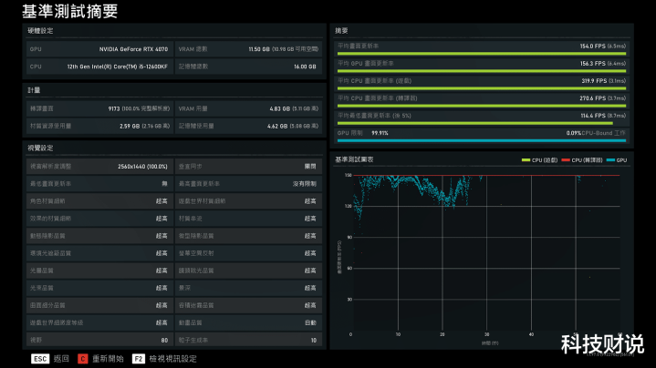The image size is (656, 368).
Task: Click the ESC key icon
Action: (40, 359)
